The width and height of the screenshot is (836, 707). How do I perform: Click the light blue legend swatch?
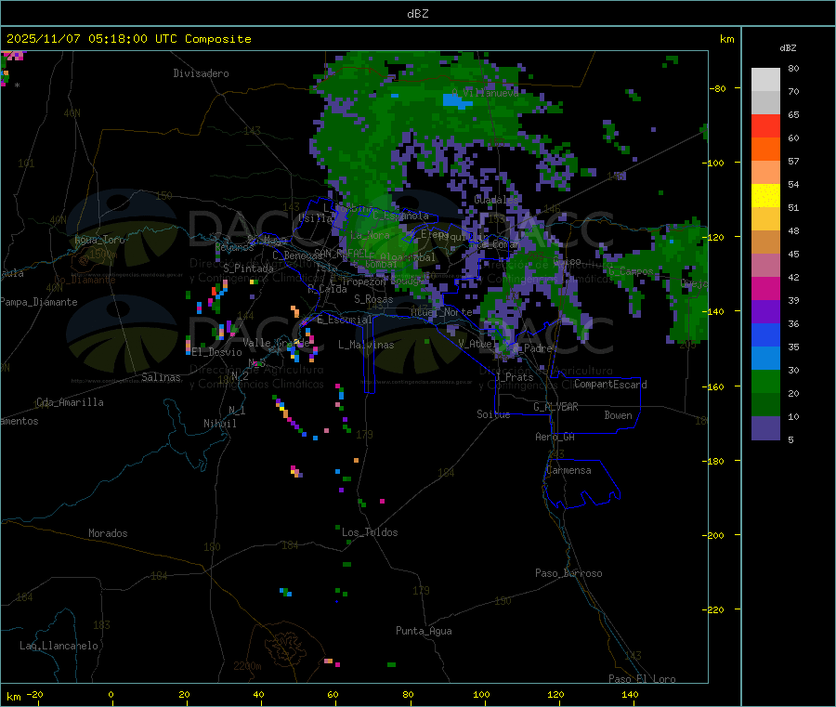765,359
